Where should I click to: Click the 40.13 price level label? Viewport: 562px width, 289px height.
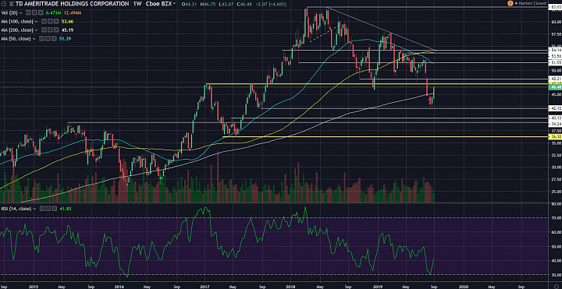pos(555,118)
